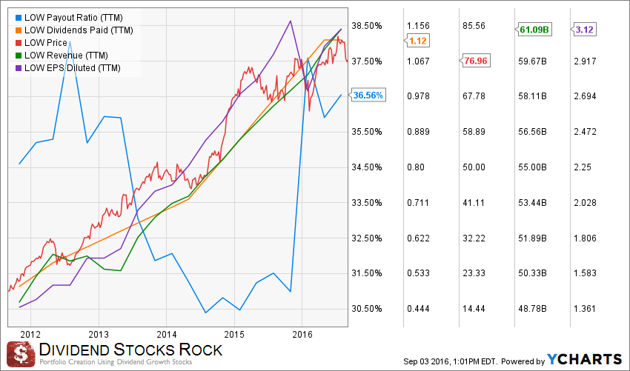Image resolution: width=630 pixels, height=371 pixels.
Task: Click the red LOW Price legend square
Action: [x=18, y=43]
